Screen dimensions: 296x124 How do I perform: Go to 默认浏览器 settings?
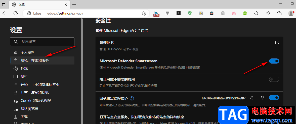(x=29, y=109)
